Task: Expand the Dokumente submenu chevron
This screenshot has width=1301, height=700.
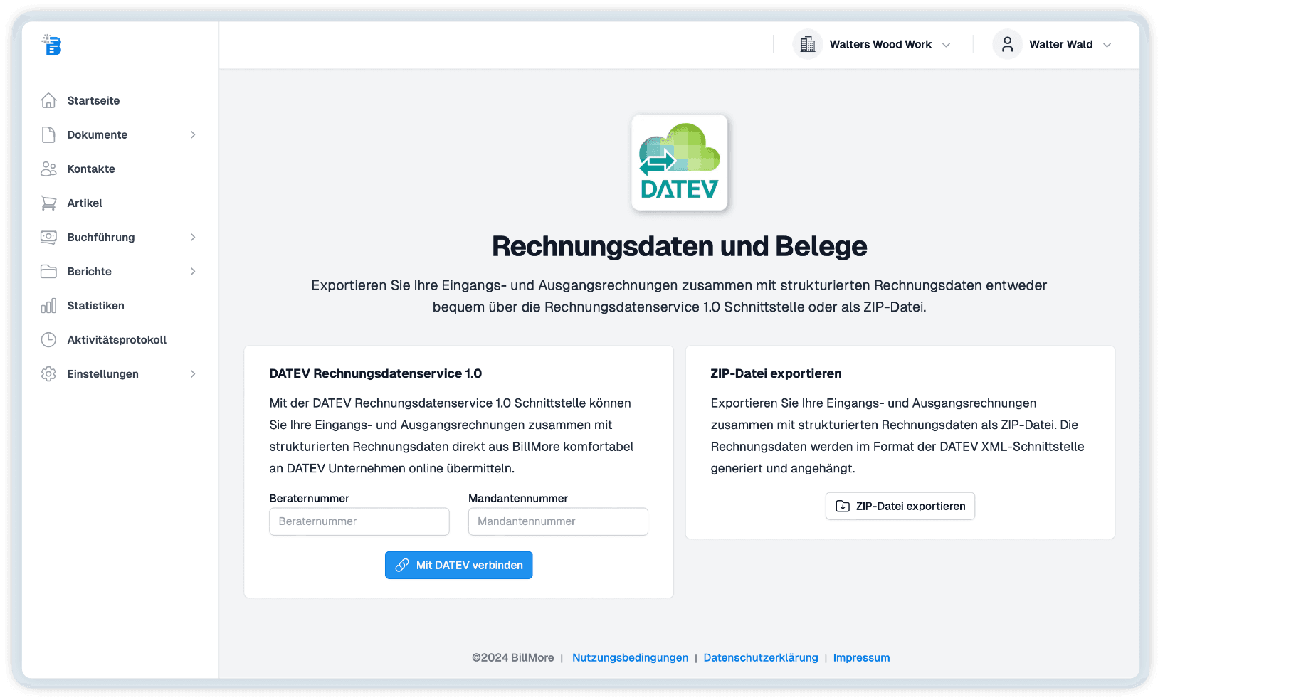Action: [193, 134]
